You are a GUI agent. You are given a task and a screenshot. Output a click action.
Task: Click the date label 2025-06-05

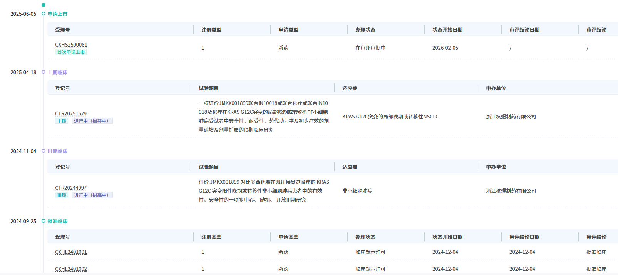(x=23, y=14)
